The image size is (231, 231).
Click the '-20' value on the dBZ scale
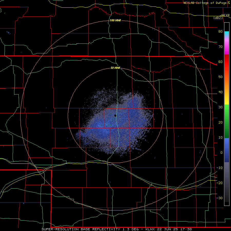point(219,183)
